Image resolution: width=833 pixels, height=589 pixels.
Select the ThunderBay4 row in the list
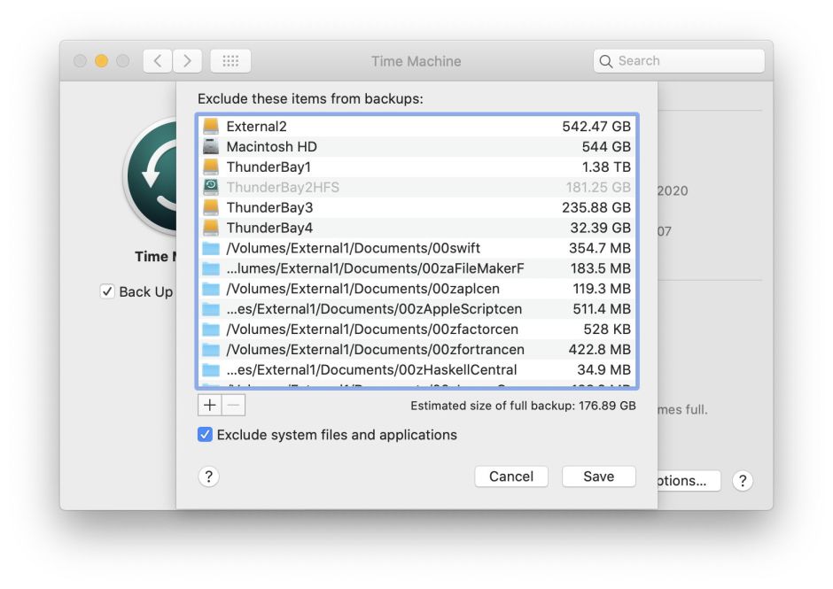pos(416,228)
